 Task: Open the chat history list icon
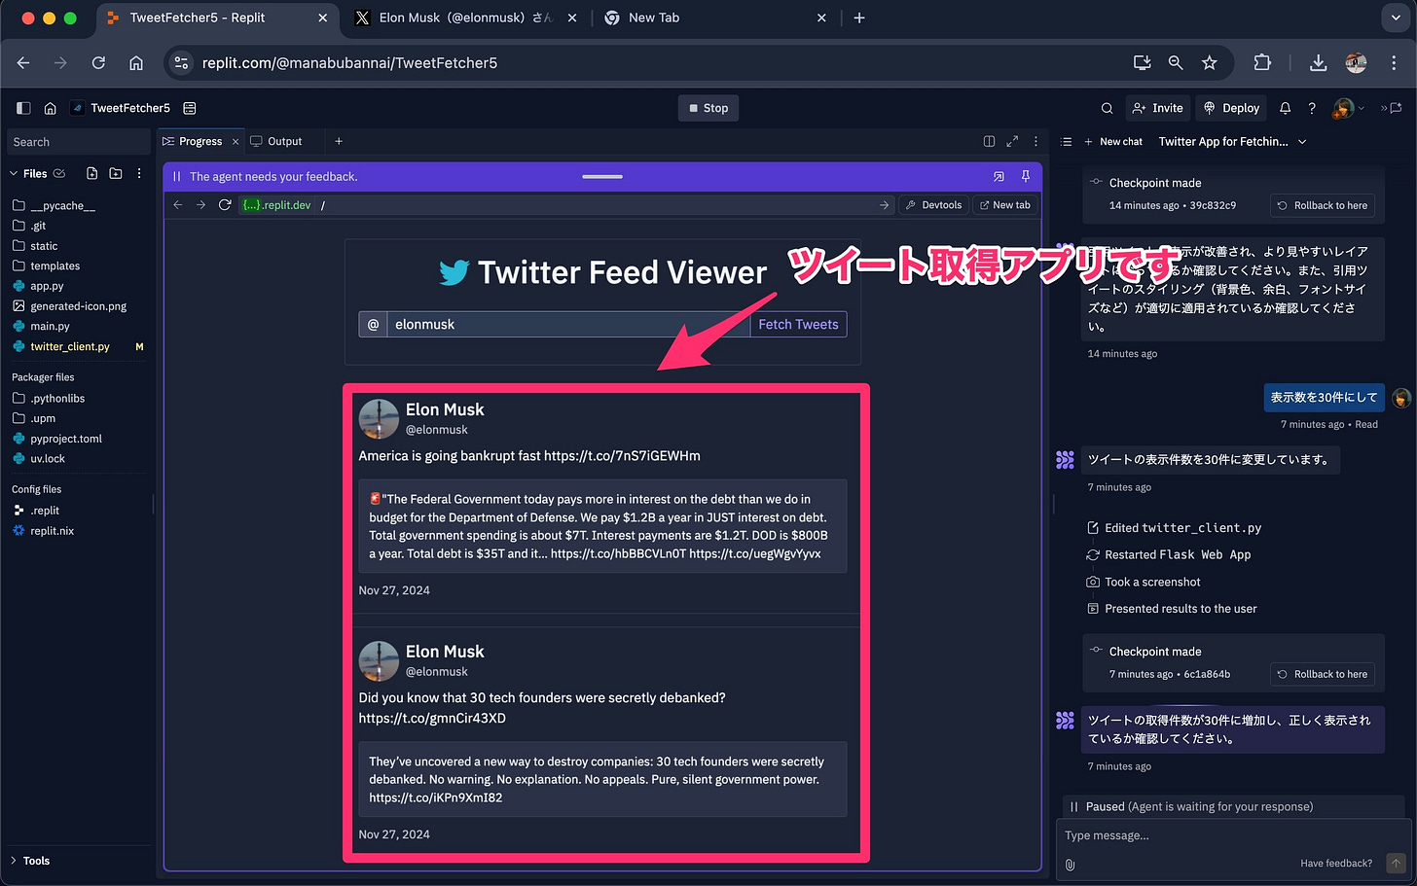coord(1066,141)
